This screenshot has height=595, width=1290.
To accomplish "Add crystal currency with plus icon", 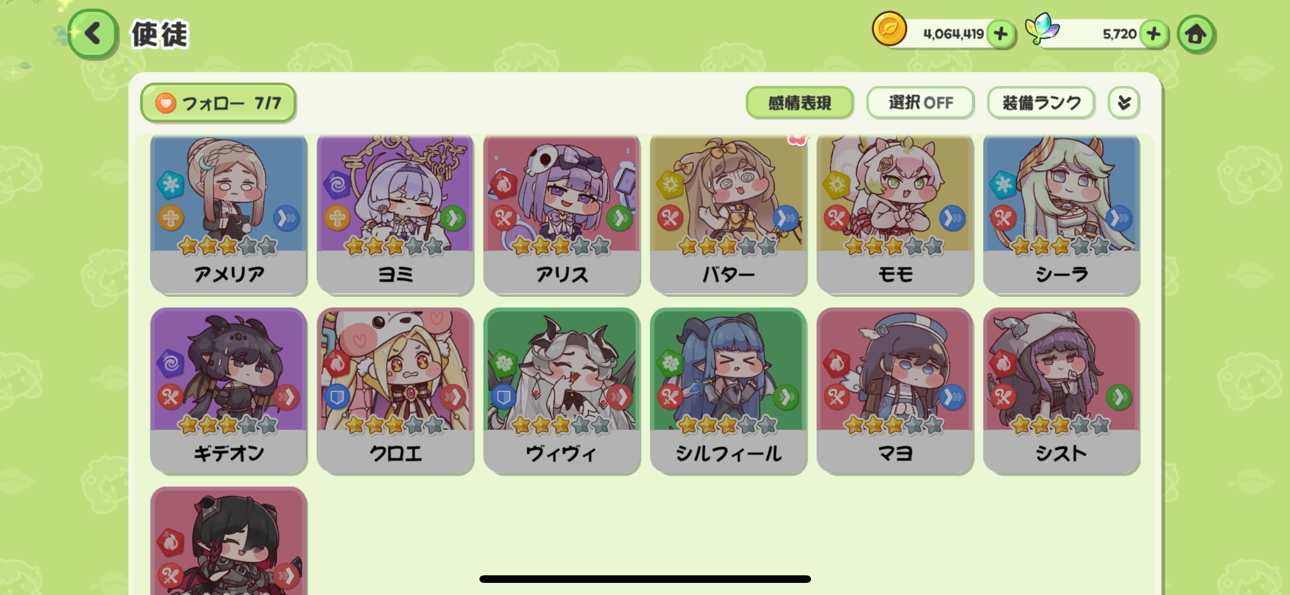I will point(1153,34).
